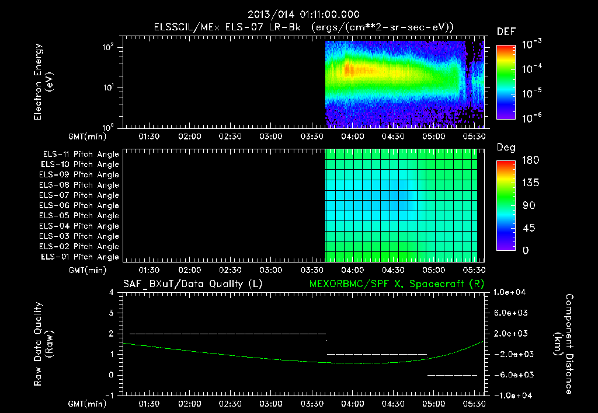The width and height of the screenshot is (598, 413).
Task: Click the SAF_BXuT/Data Quality (L) legend
Action: [x=193, y=284]
